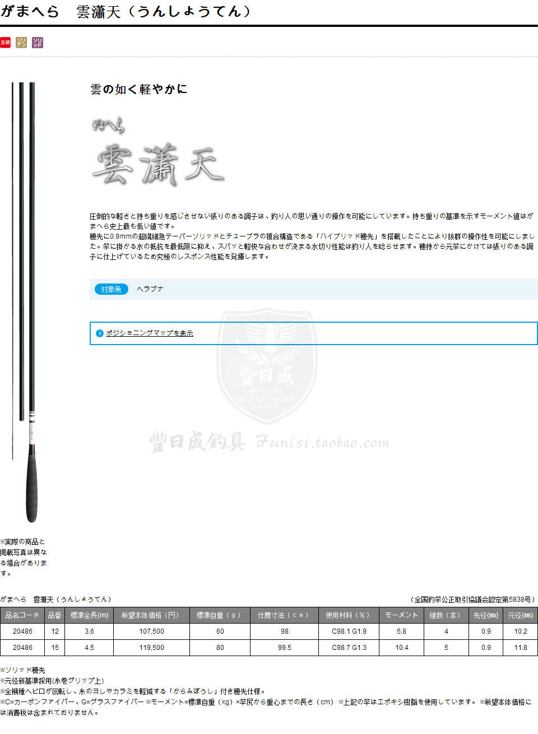Click the ※元径新基準採用 footnote
Viewport: 538px width, 734px height.
(52, 681)
